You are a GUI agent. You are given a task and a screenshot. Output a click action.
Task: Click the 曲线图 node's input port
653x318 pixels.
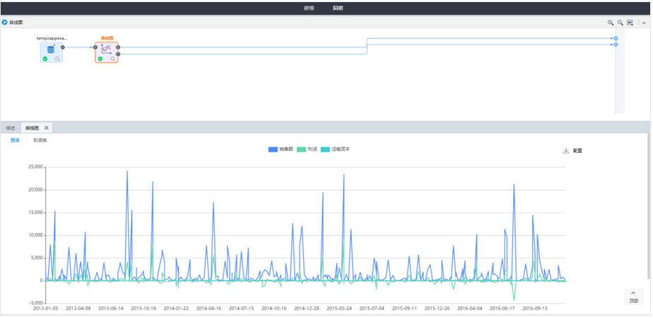pyautogui.click(x=95, y=47)
